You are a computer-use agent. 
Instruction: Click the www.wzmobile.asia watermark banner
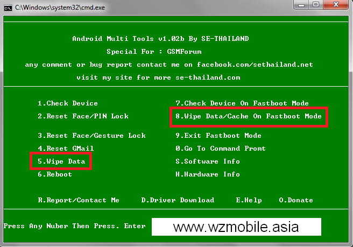point(236,227)
